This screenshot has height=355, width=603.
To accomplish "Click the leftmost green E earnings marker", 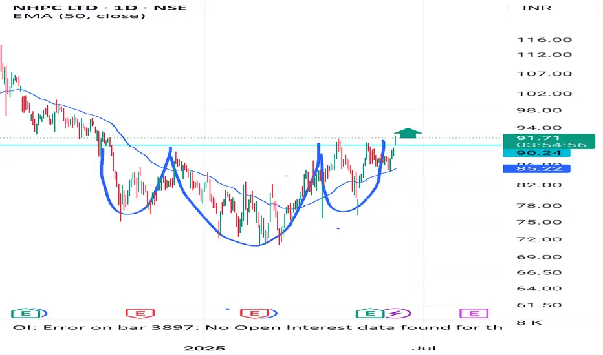I will pos(26,314).
